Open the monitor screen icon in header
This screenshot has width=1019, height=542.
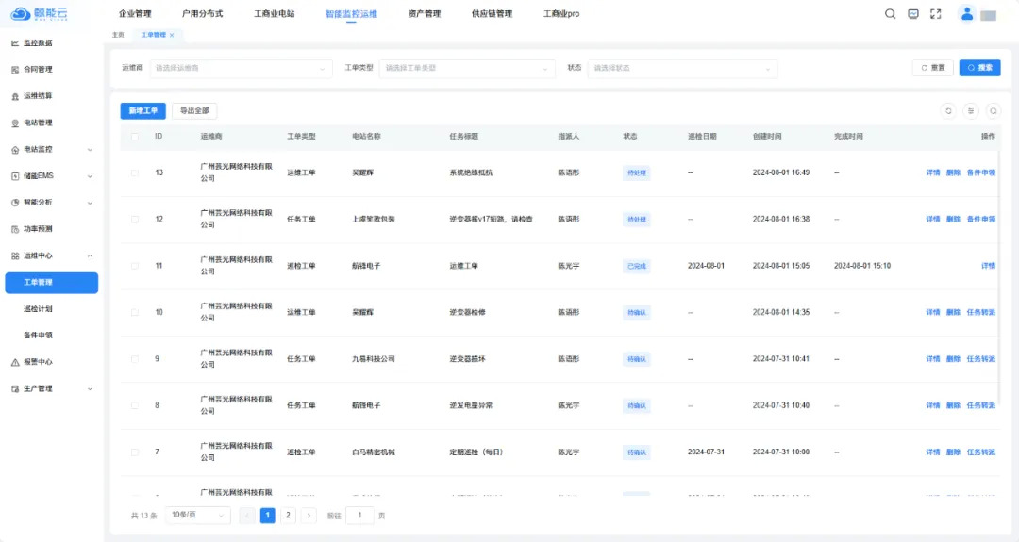[x=912, y=14]
